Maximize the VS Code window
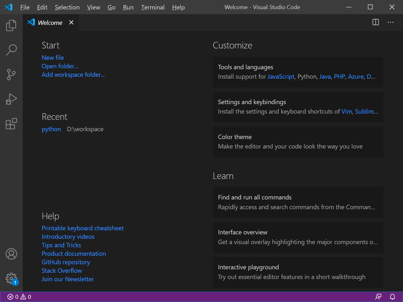 (370, 7)
